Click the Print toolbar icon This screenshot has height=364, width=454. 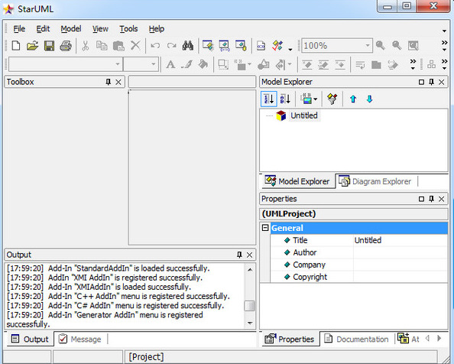[x=66, y=46]
